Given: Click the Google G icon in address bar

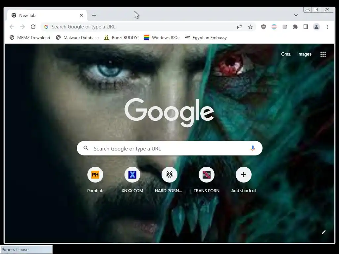Looking at the screenshot, I should tap(46, 27).
